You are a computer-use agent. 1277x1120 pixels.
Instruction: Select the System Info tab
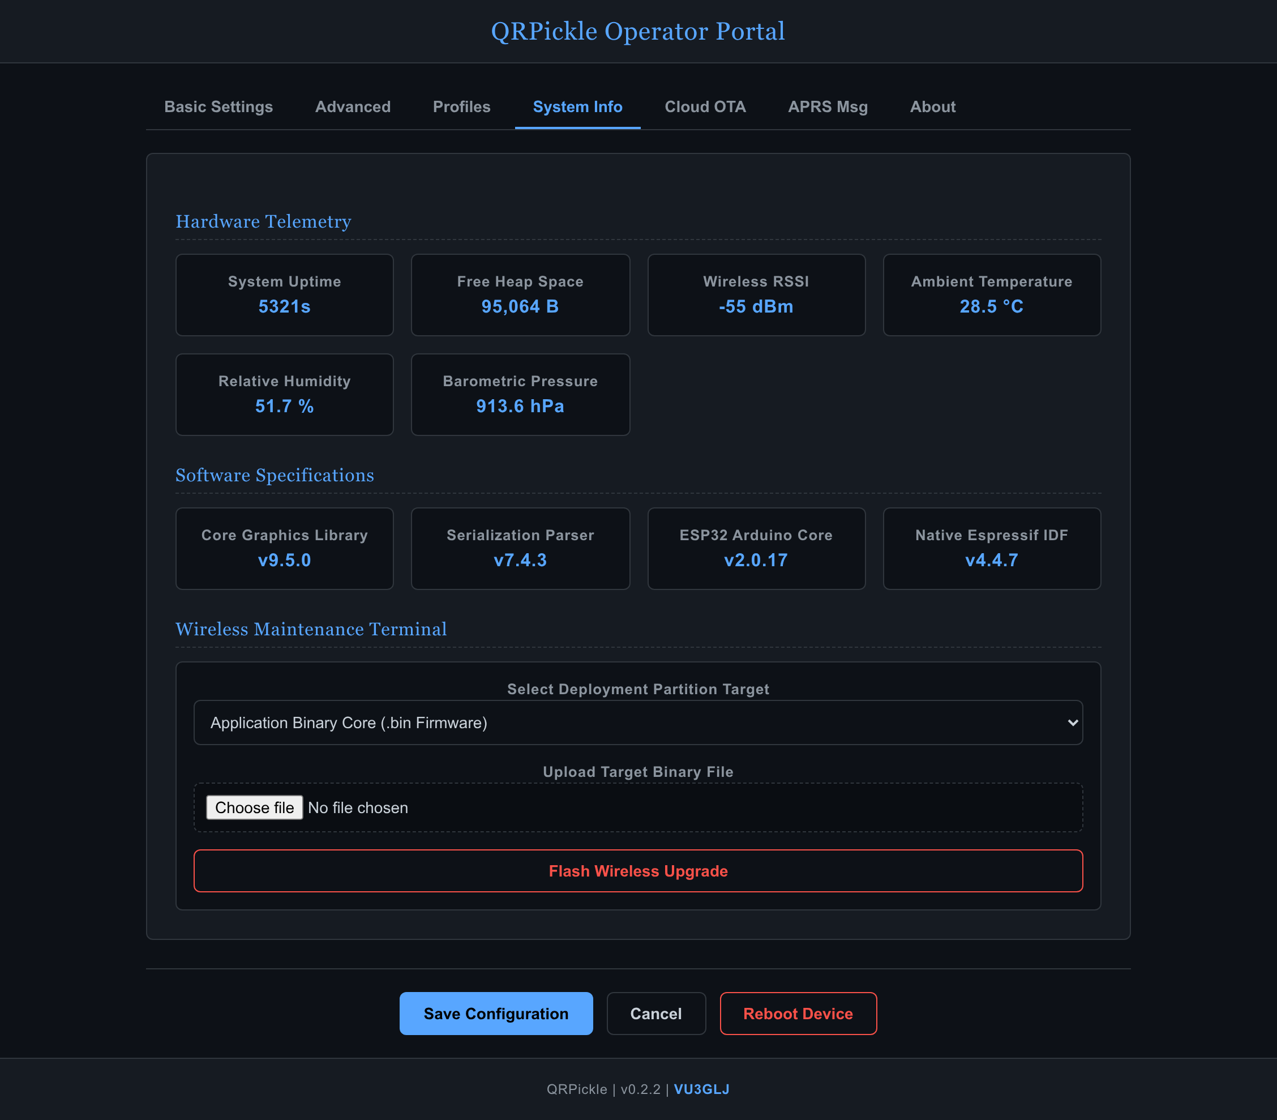coord(577,107)
